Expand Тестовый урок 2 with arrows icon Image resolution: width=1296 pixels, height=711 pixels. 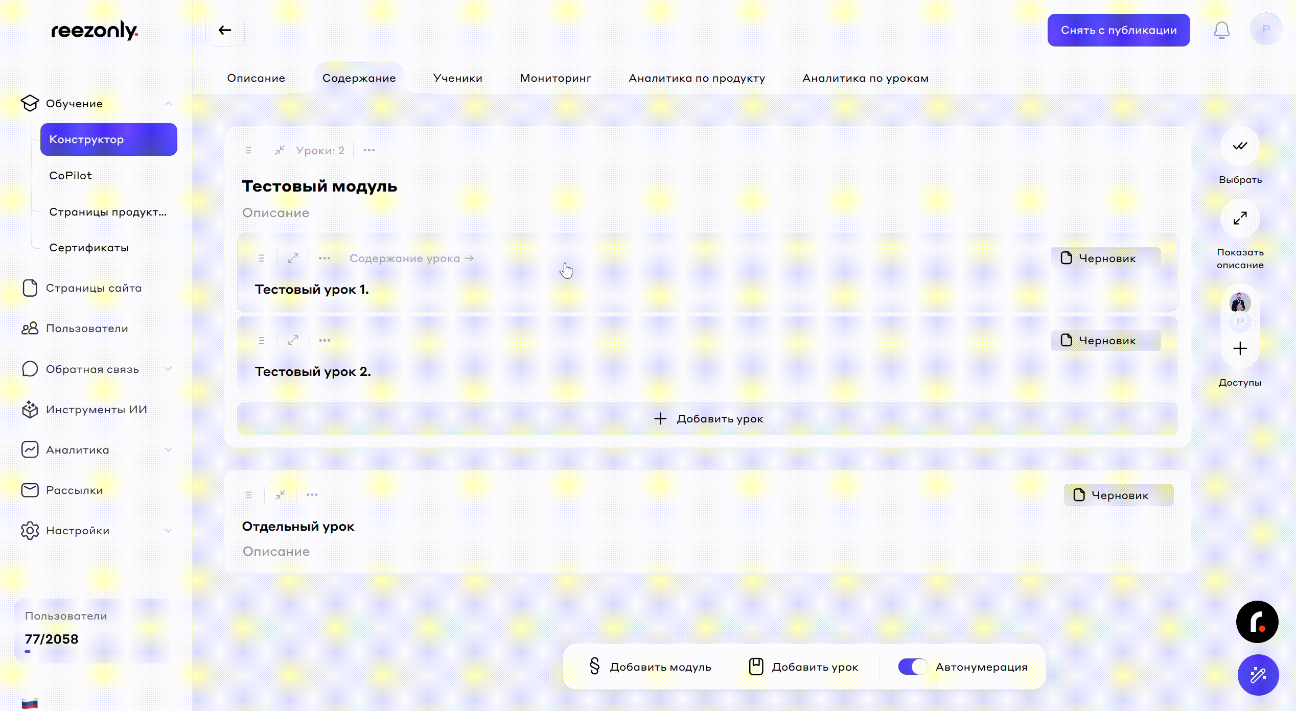point(293,340)
